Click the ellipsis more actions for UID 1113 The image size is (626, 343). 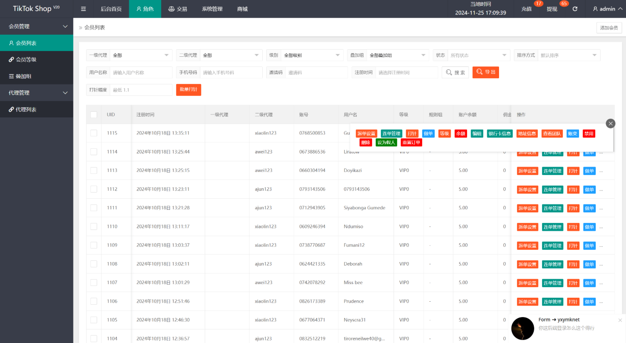[x=601, y=171]
